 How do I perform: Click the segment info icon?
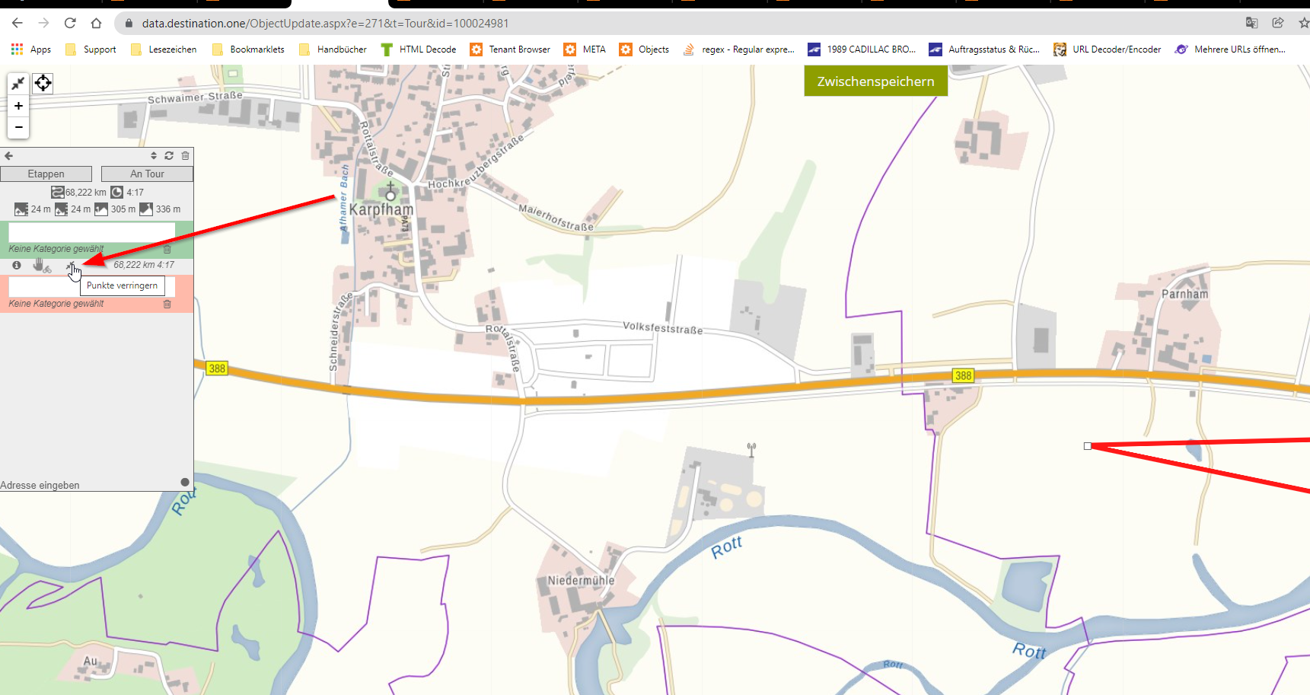[17, 265]
